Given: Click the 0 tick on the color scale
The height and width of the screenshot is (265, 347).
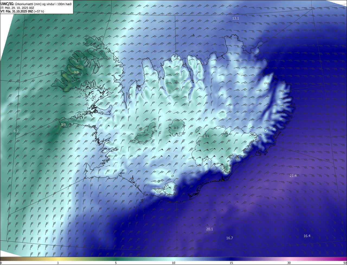Looking at the screenshot, I should 1,263.
